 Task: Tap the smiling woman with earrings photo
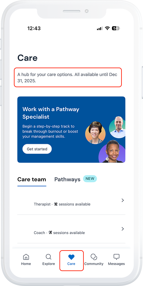click(112, 151)
